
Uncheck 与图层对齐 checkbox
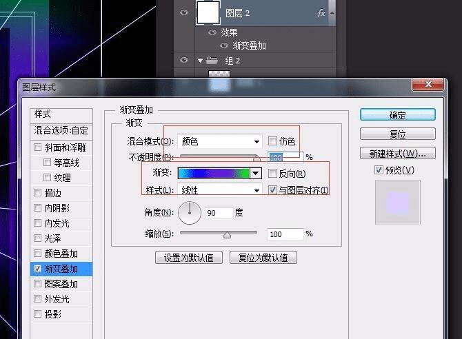point(272,190)
